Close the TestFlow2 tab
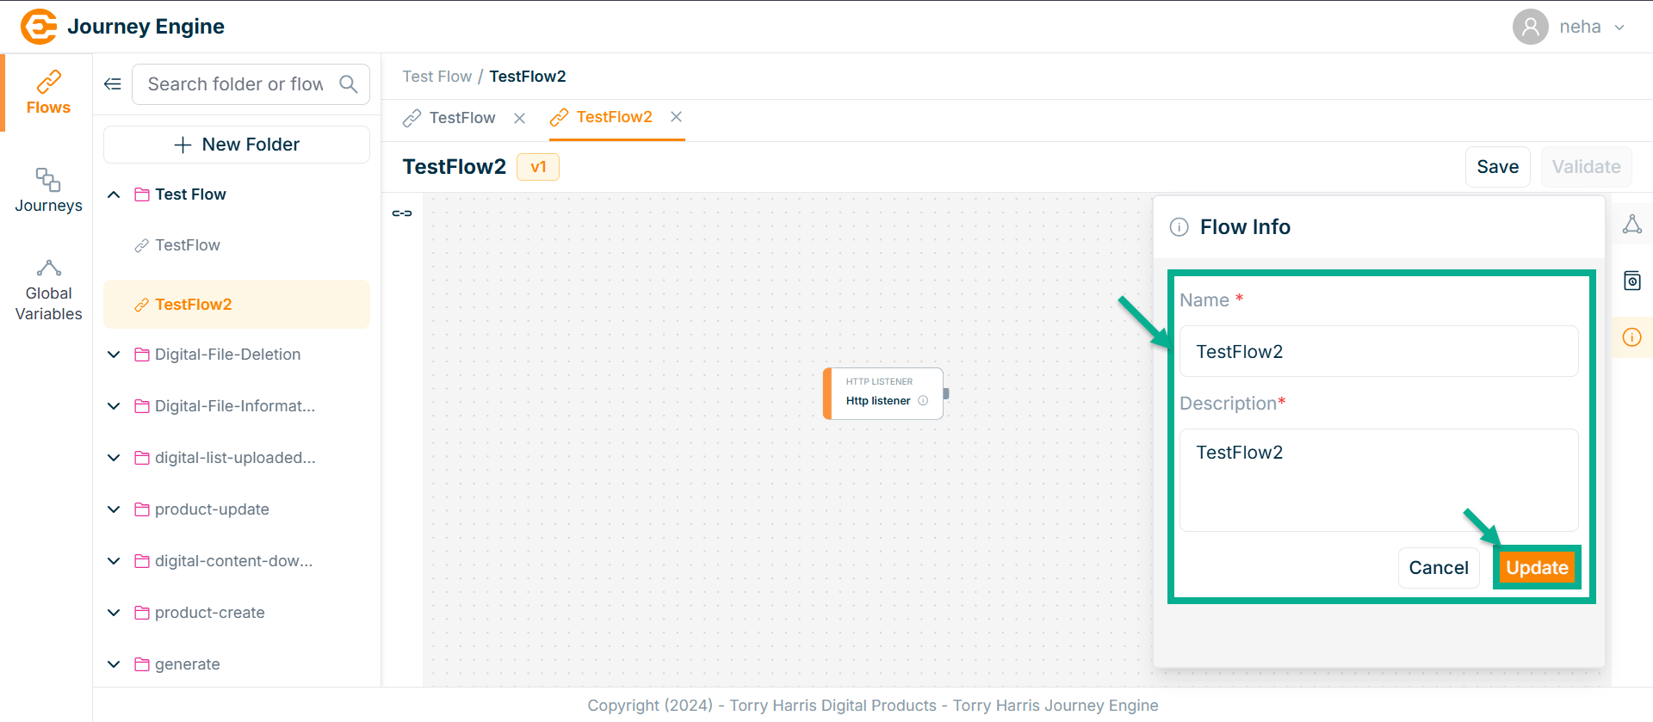 pos(677,117)
